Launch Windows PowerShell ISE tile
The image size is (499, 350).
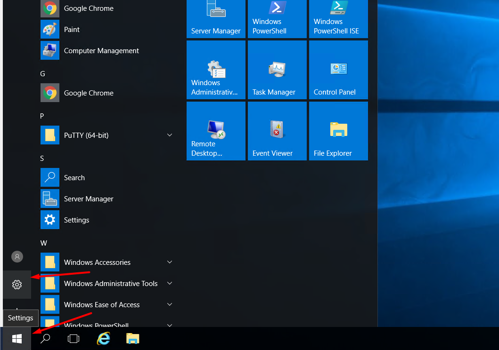(x=338, y=16)
